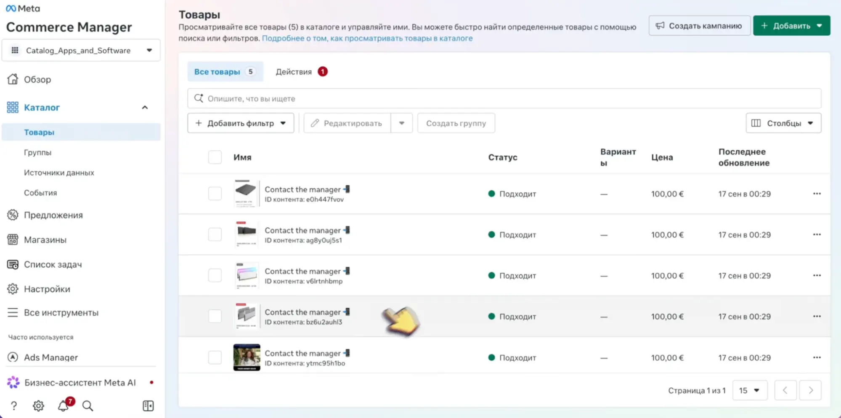Screen dimensions: 841x418
Task: Open the Catalog_Apps_and_Software catalog dropdown
Action: click(x=81, y=51)
